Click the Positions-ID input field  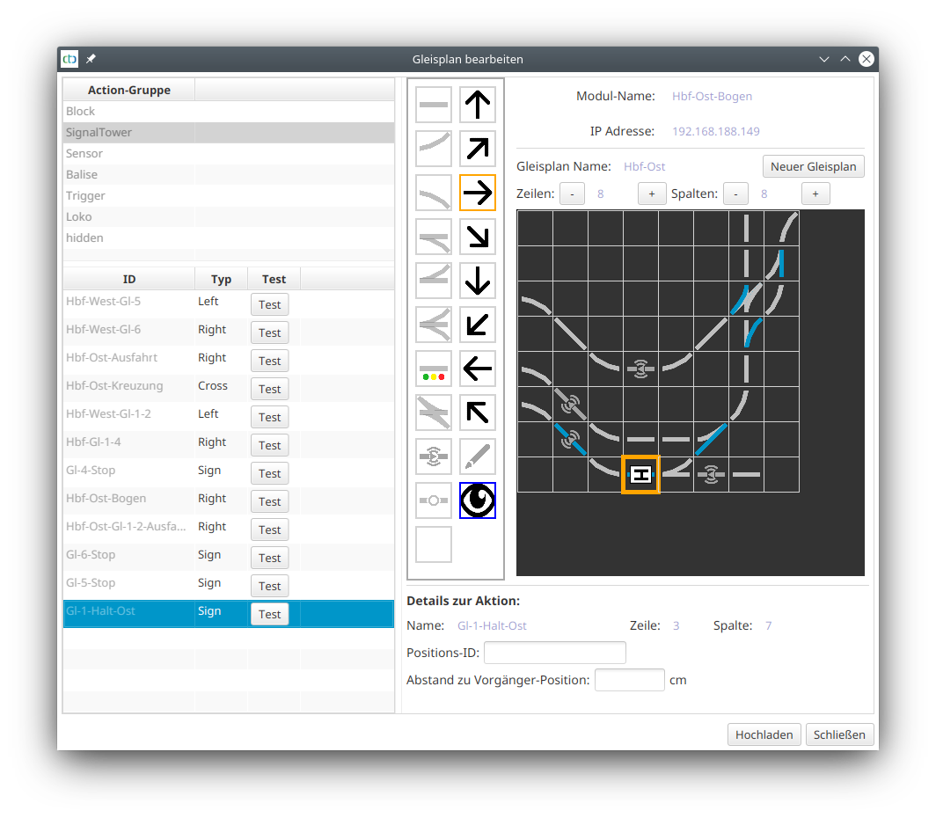[554, 653]
